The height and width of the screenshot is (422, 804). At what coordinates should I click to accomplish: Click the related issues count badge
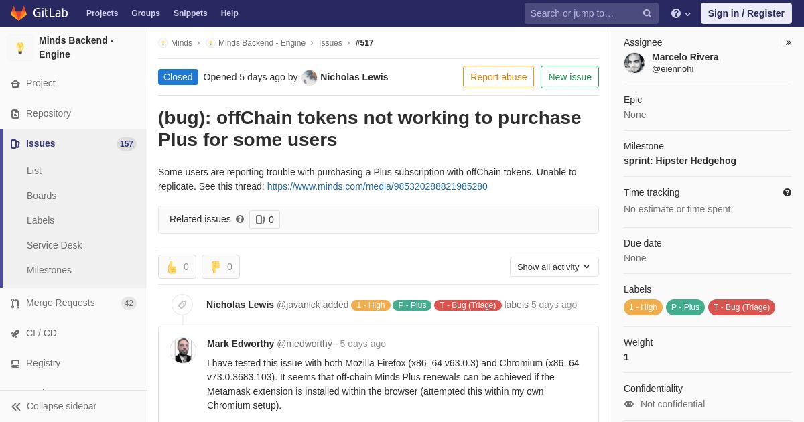point(265,220)
